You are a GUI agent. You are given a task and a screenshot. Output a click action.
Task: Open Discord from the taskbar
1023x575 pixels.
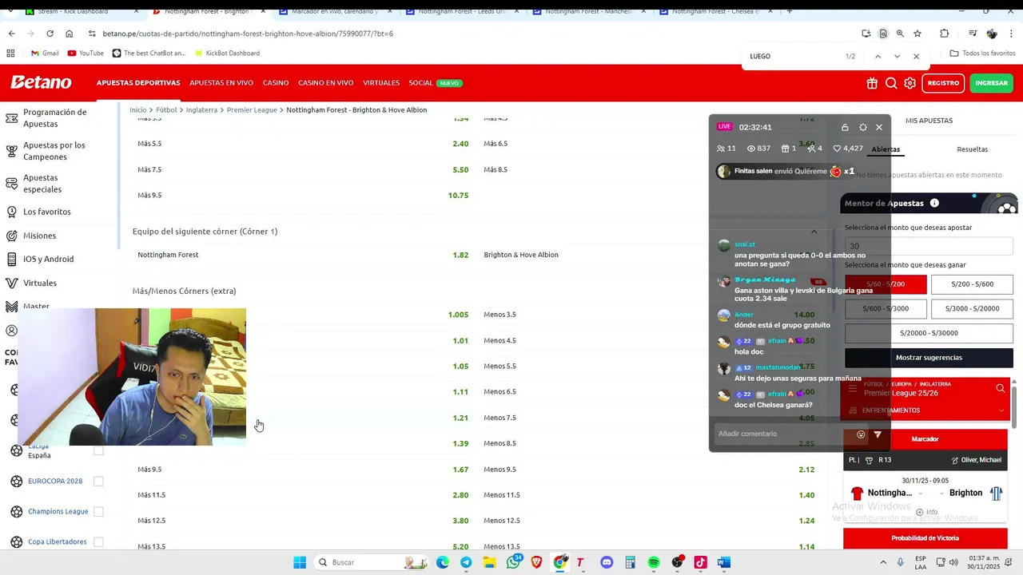click(x=607, y=562)
